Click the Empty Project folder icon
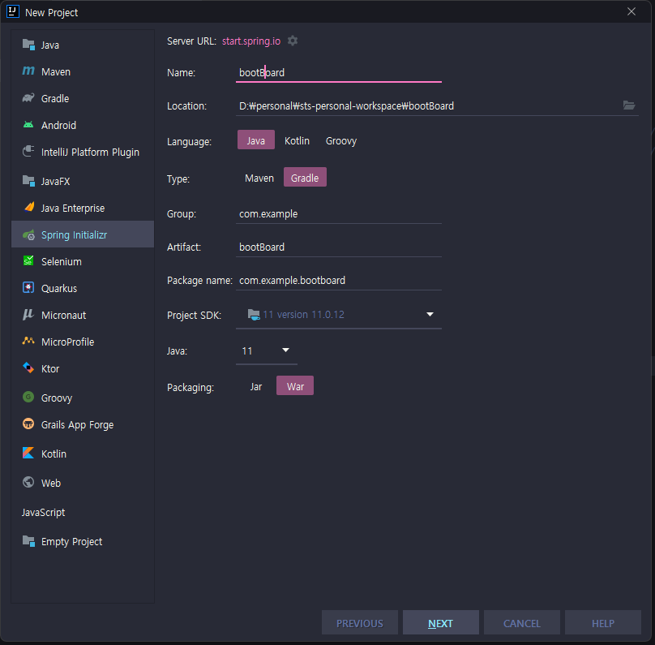Image resolution: width=655 pixels, height=645 pixels. click(x=28, y=540)
